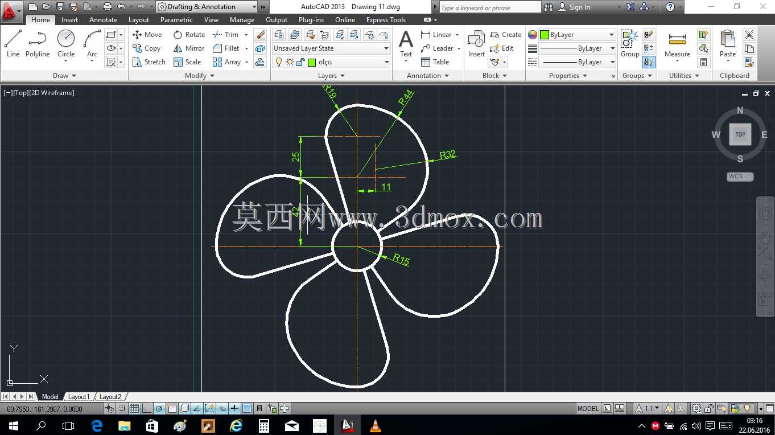775x435 pixels.
Task: Open the Parametric ribbon tab
Action: 176,20
